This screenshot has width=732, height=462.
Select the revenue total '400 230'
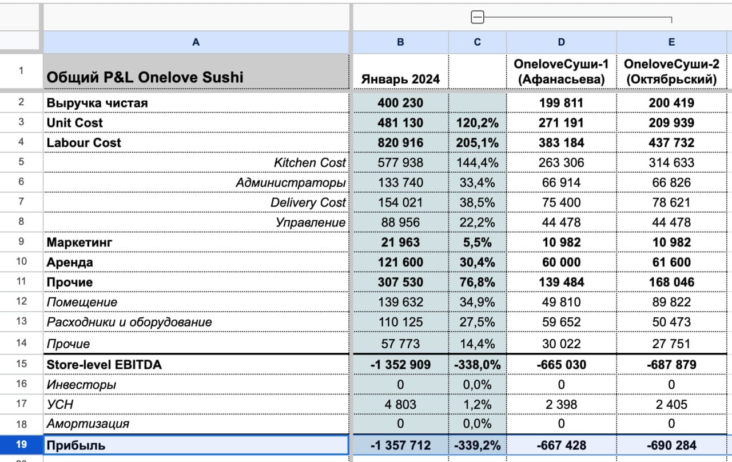click(401, 103)
